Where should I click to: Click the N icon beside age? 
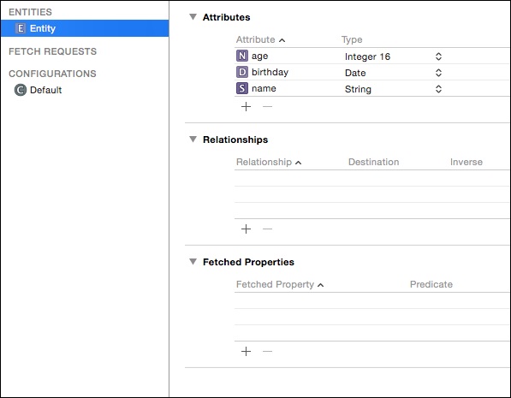(242, 56)
